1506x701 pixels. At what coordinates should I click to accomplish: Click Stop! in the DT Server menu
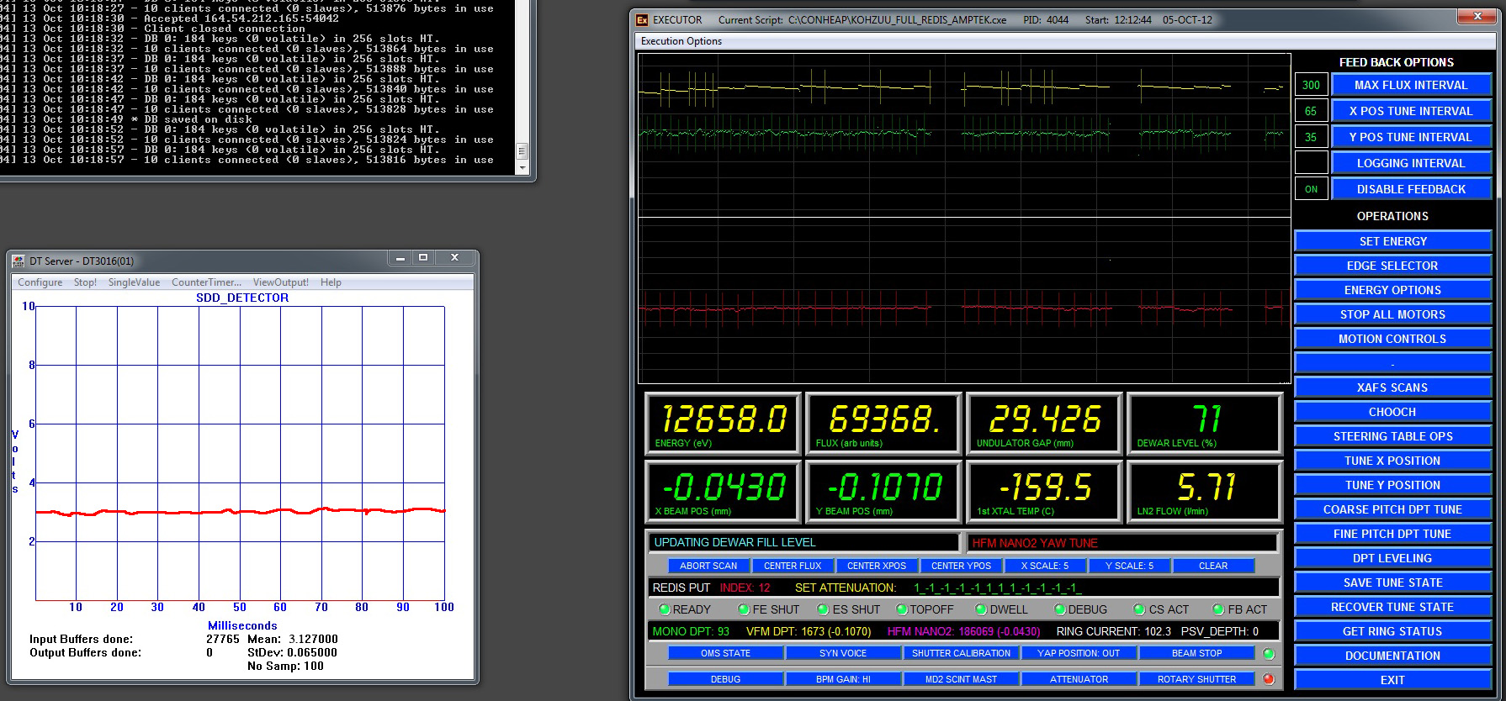click(85, 282)
